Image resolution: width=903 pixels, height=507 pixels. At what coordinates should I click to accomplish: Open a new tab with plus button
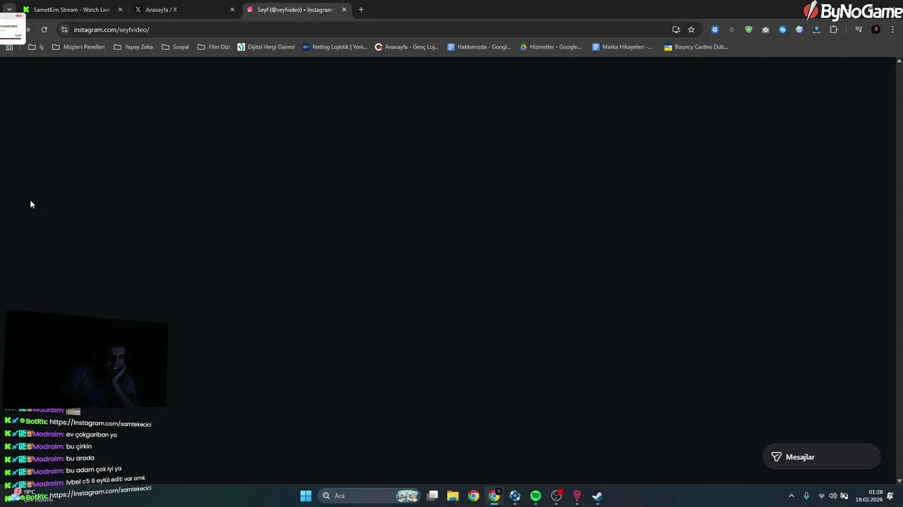point(361,10)
